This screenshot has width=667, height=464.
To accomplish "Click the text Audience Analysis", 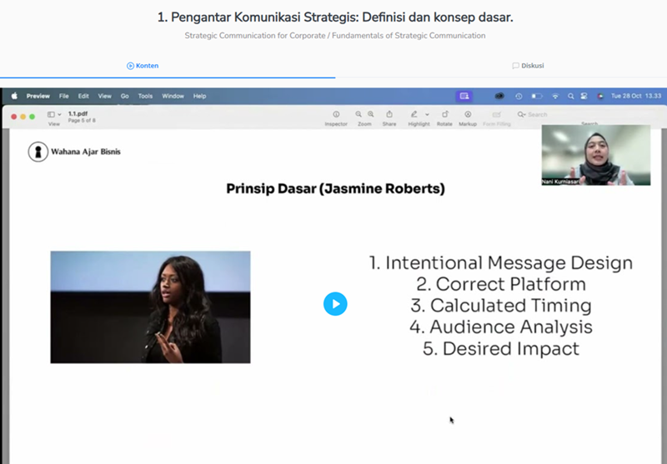I will point(510,327).
